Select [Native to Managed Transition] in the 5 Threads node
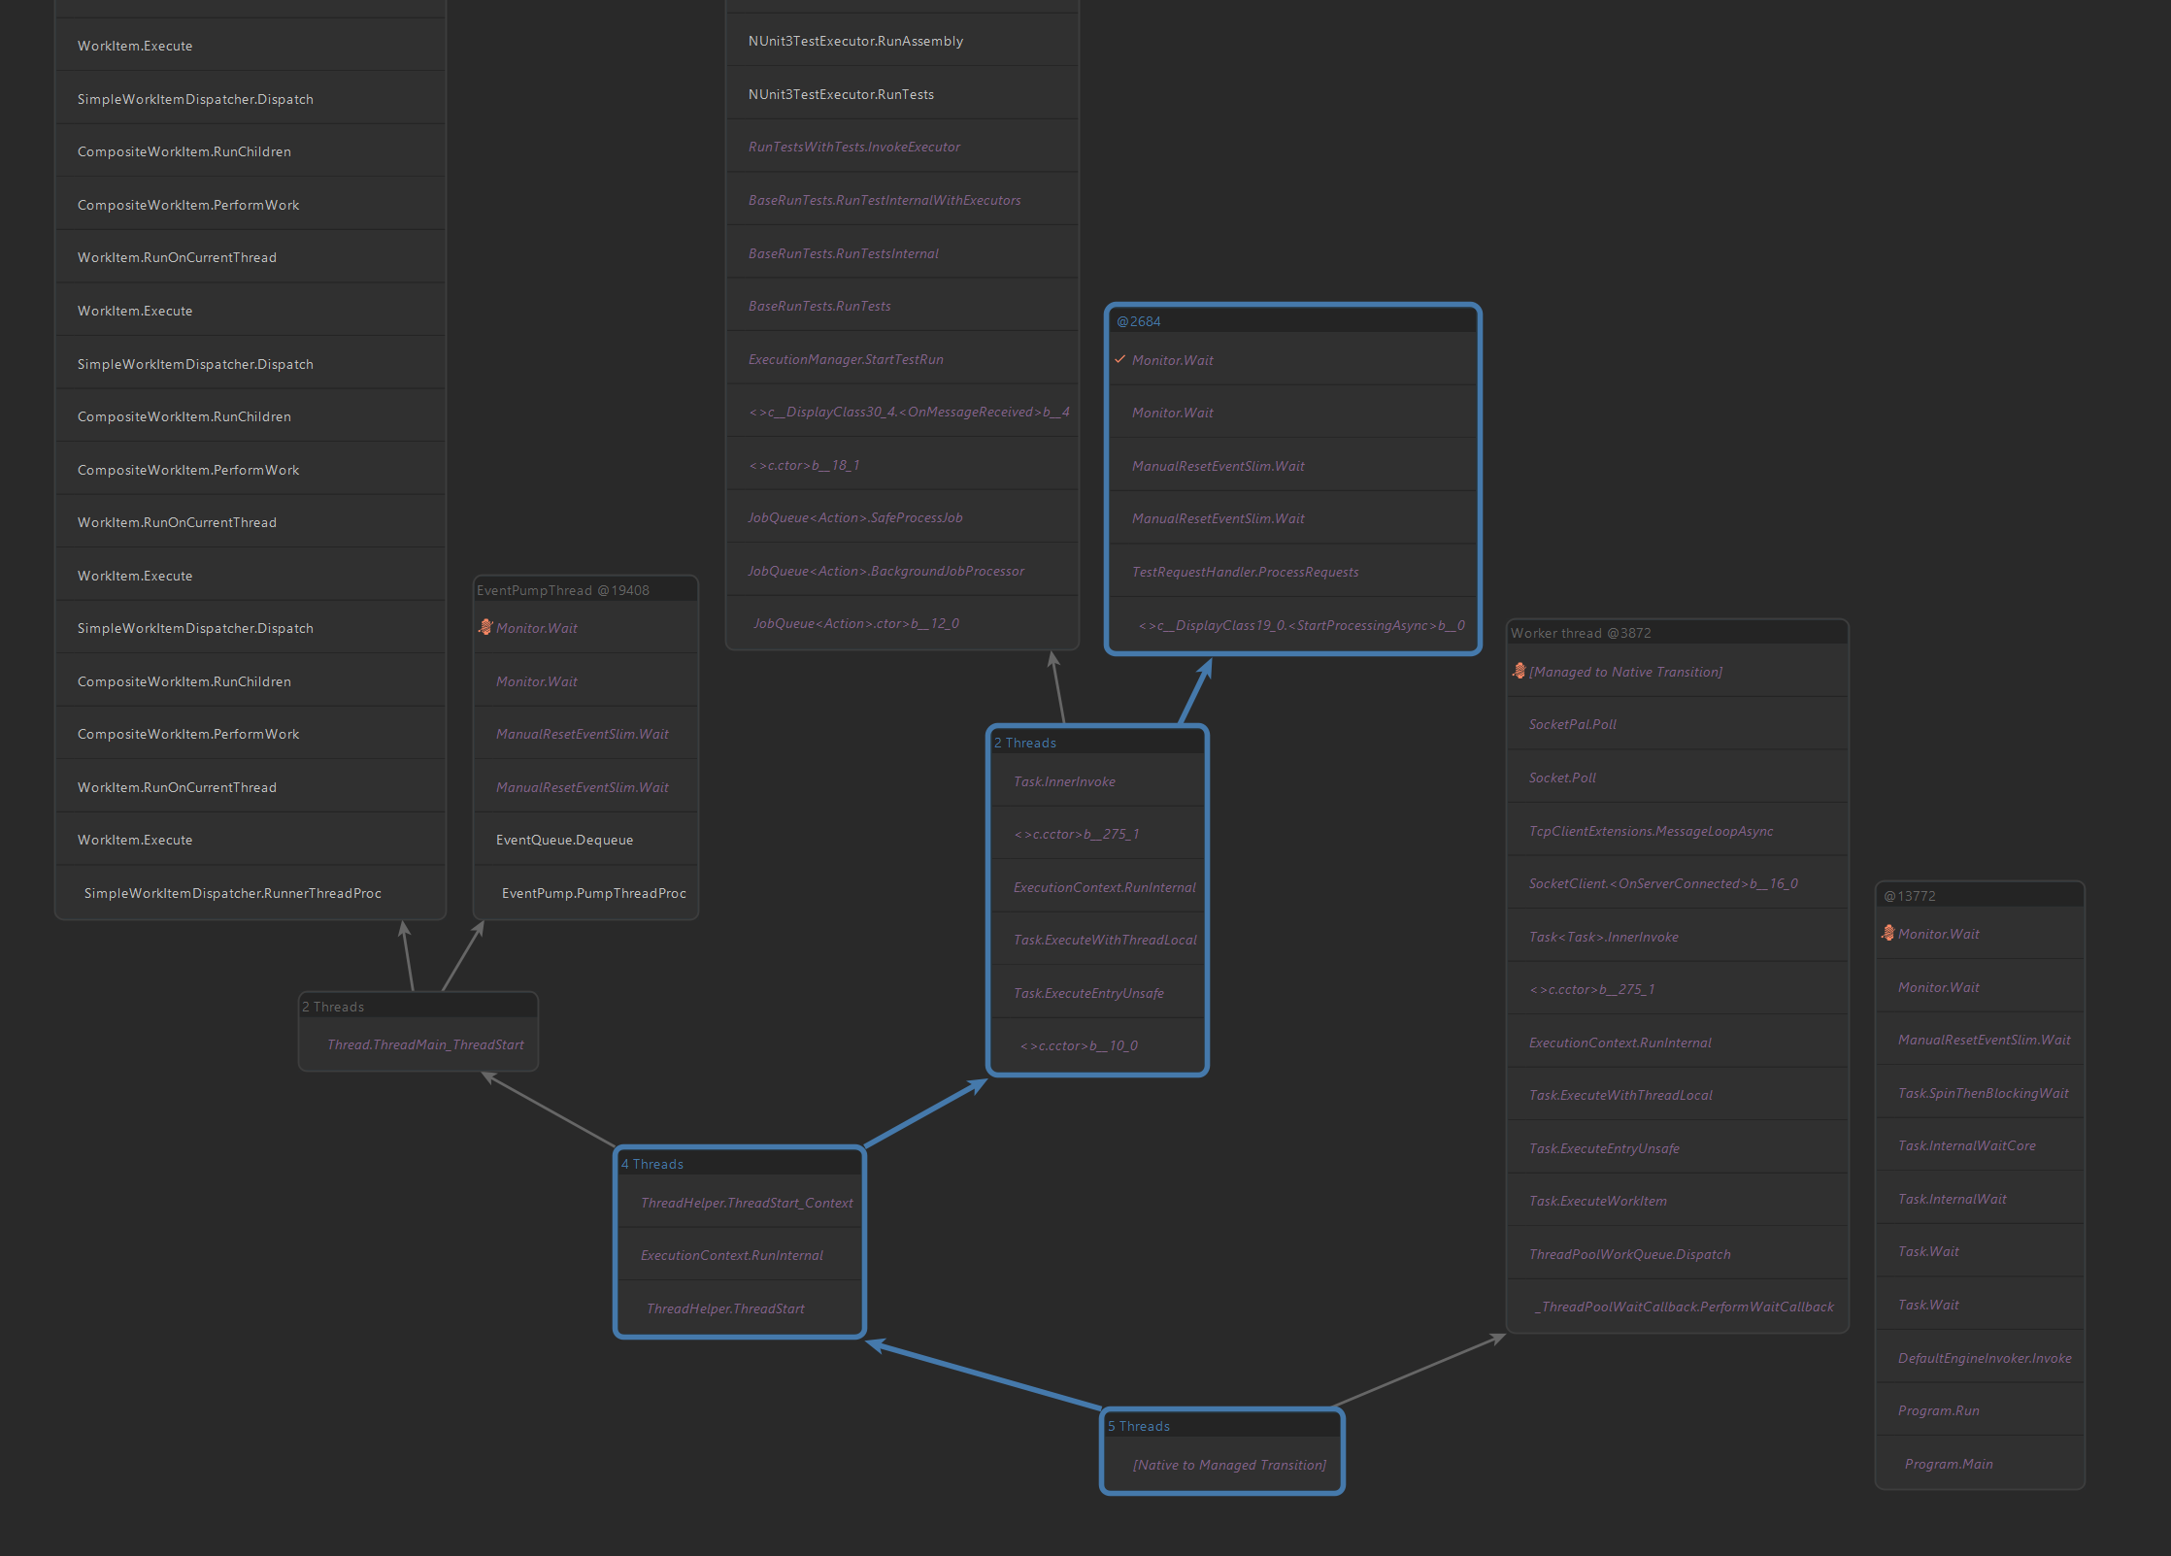The height and width of the screenshot is (1556, 2171). pyautogui.click(x=1229, y=1465)
